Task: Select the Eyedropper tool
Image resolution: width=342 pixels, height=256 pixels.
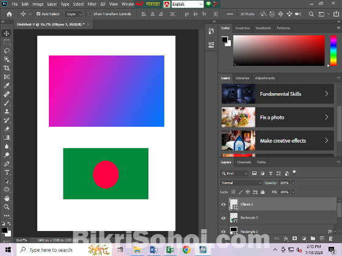Action: pyautogui.click(x=7, y=85)
